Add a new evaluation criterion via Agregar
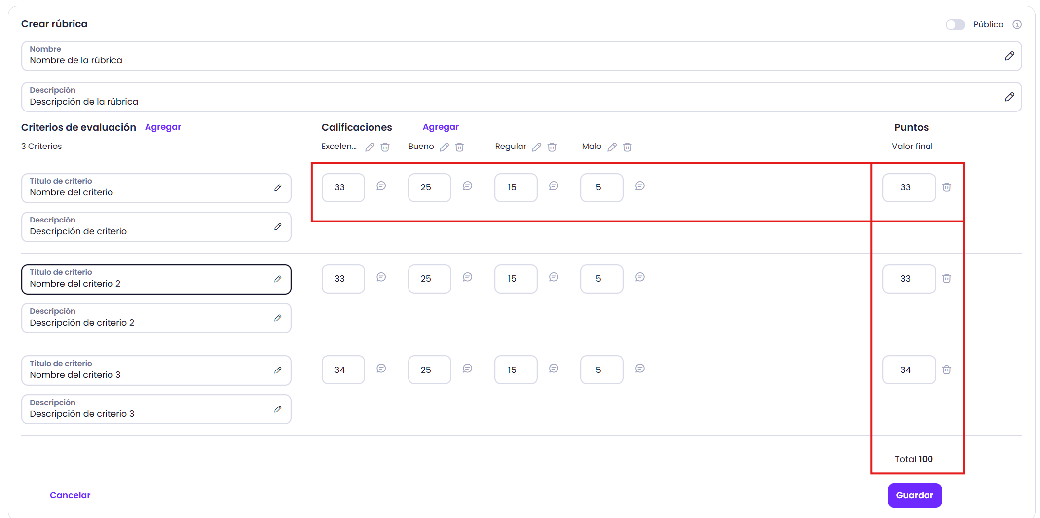 click(x=163, y=127)
